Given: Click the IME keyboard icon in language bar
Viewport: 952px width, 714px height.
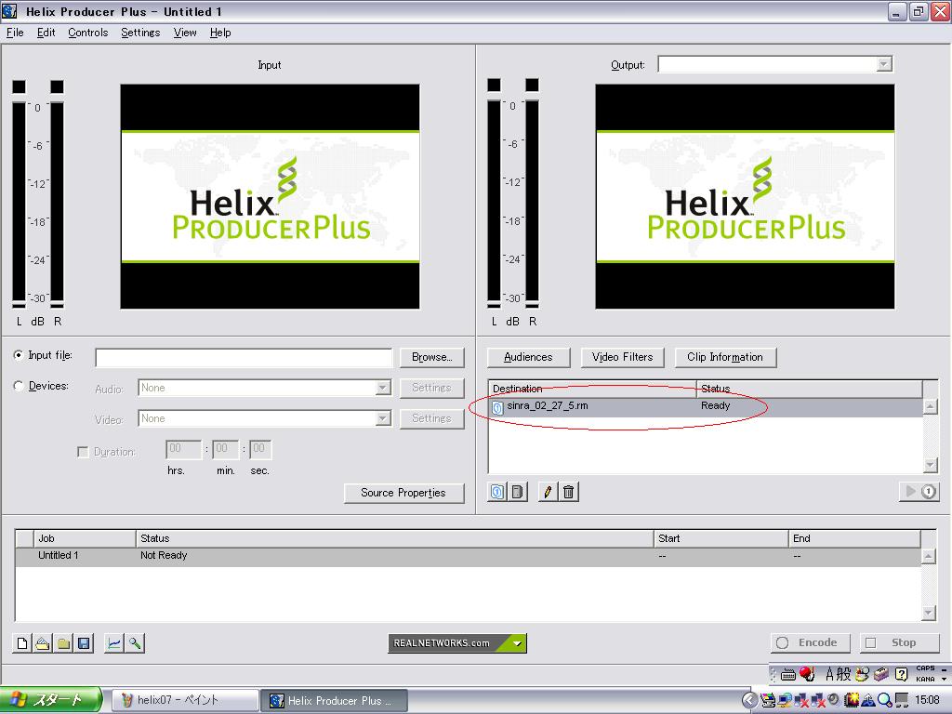Looking at the screenshot, I should click(x=788, y=674).
